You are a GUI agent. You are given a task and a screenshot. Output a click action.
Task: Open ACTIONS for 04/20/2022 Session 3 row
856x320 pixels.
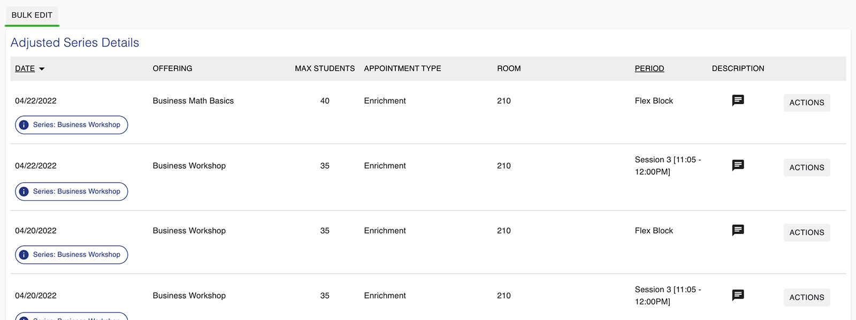click(807, 298)
